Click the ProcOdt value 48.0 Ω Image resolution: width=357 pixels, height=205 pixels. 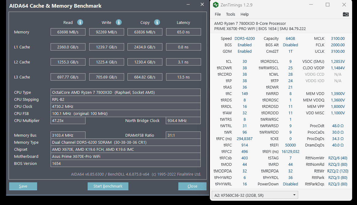[338, 126]
